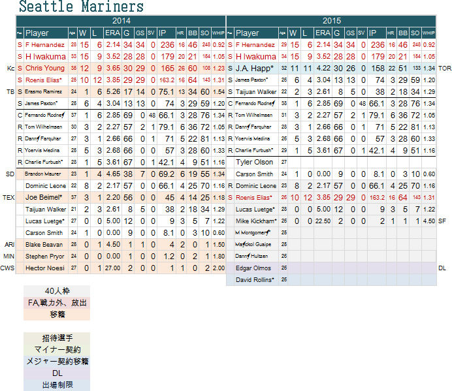
Task: Click the TOR label beside J.A. Happ row
Action: click(x=445, y=69)
